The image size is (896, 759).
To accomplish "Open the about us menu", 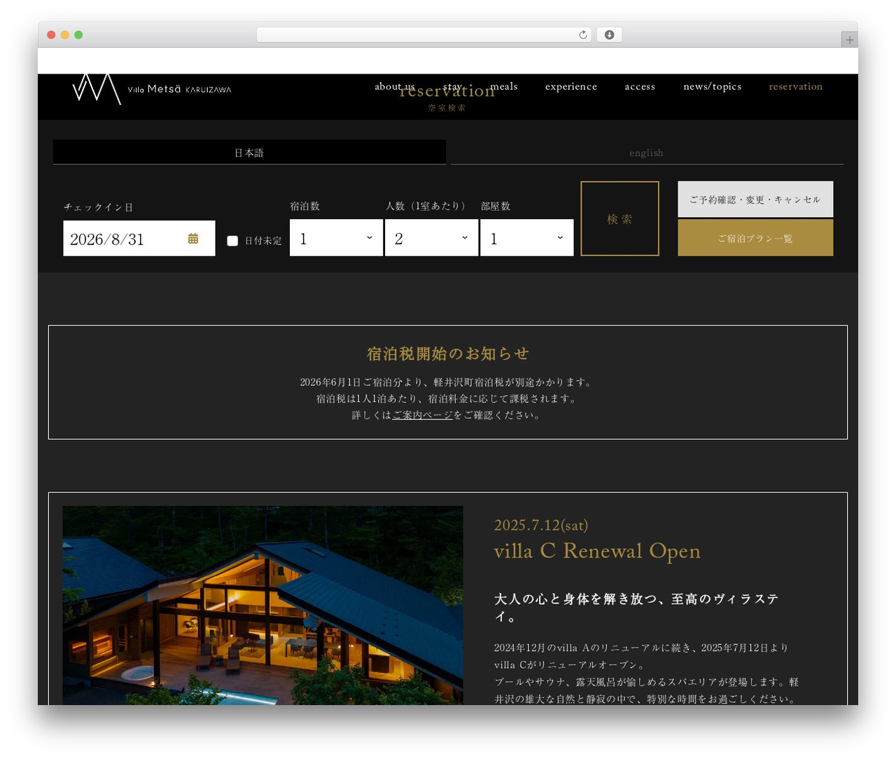I will (x=395, y=86).
